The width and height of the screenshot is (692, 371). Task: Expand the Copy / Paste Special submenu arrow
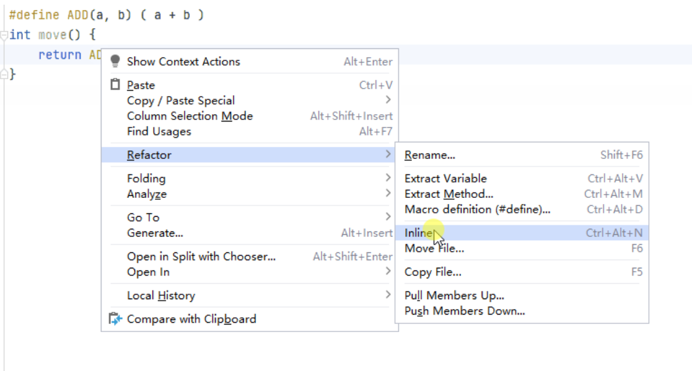pos(388,100)
